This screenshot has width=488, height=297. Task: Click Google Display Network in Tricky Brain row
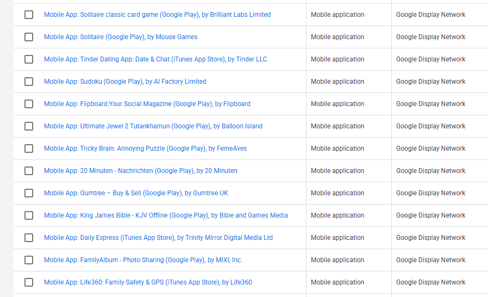[430, 148]
